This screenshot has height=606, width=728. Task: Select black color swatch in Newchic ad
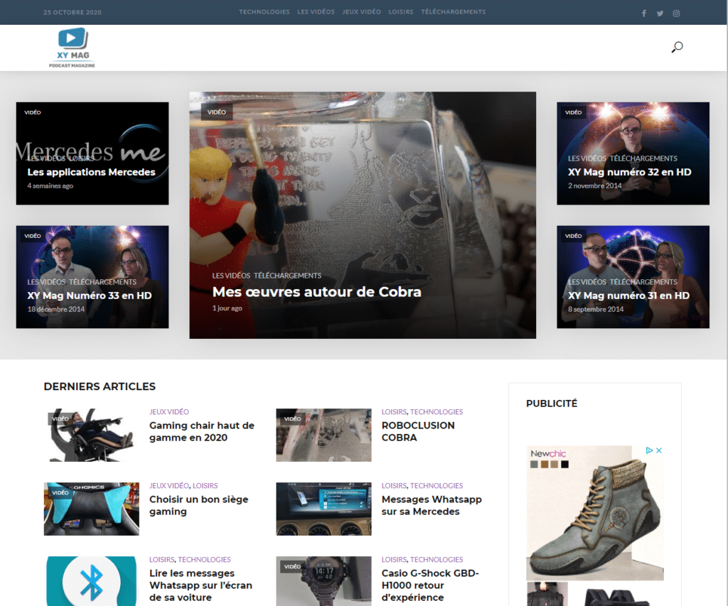[564, 465]
